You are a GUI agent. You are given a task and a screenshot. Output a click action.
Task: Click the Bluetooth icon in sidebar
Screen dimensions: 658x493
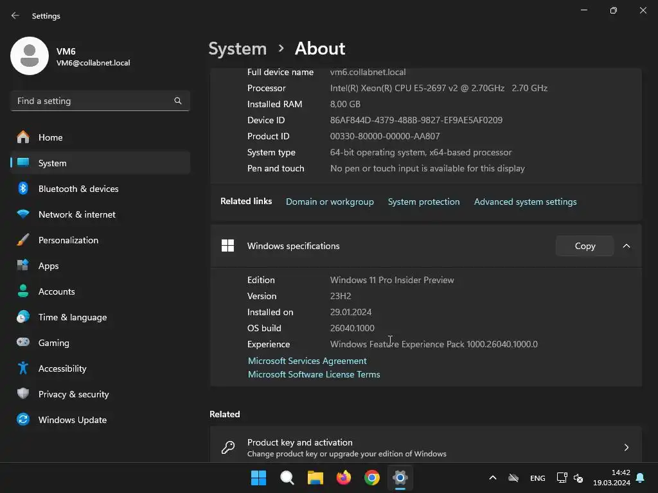[23, 189]
